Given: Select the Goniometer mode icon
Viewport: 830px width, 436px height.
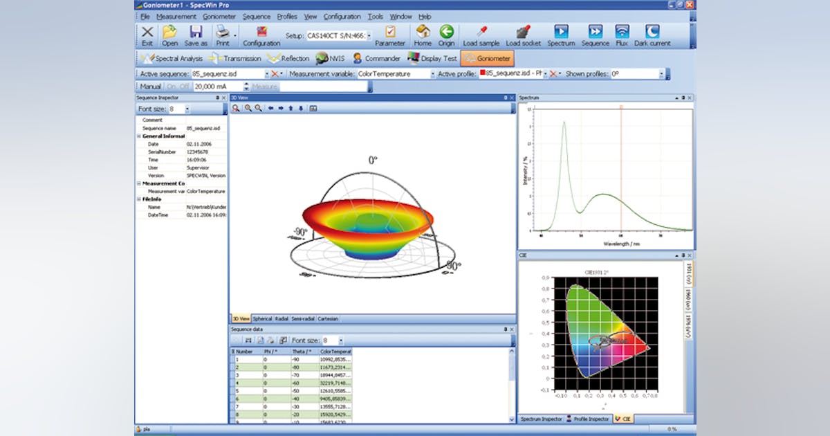Looking at the screenshot, I should pyautogui.click(x=488, y=59).
